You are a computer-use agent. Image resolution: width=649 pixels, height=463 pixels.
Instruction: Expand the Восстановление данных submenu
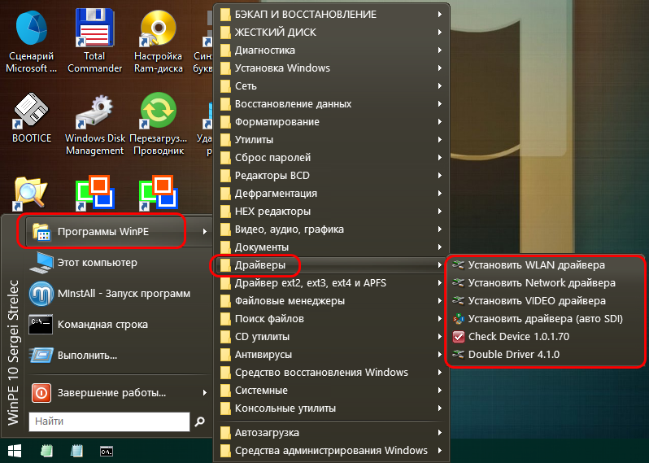(x=331, y=104)
